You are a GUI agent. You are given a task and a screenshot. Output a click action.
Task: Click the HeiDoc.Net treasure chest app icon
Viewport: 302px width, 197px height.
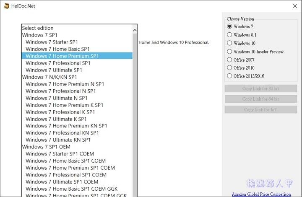(7, 6)
